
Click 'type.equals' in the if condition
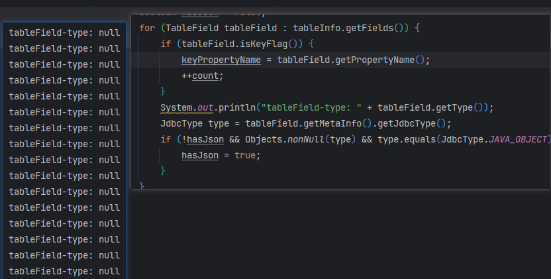tap(407, 140)
